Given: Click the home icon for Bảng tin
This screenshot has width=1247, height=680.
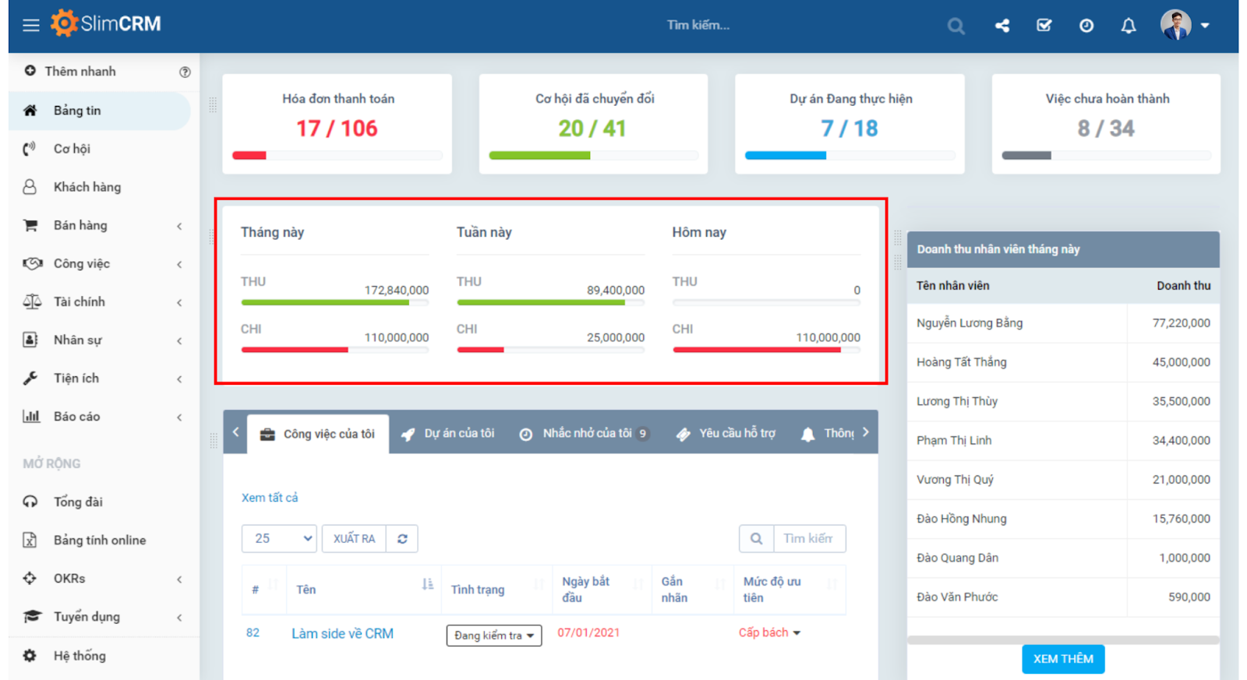Looking at the screenshot, I should (30, 111).
